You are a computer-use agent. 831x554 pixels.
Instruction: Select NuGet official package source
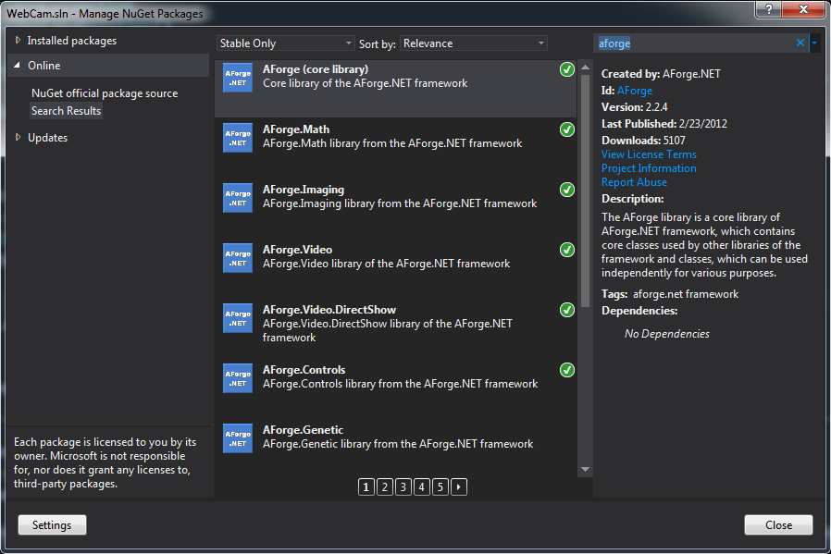tap(105, 93)
